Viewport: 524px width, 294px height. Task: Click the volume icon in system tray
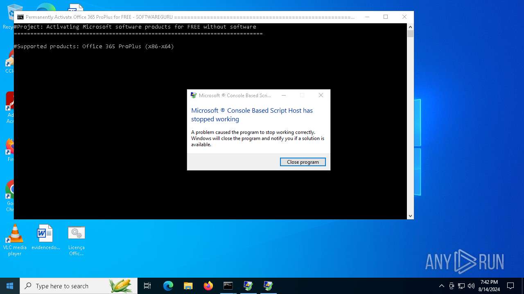point(471,286)
